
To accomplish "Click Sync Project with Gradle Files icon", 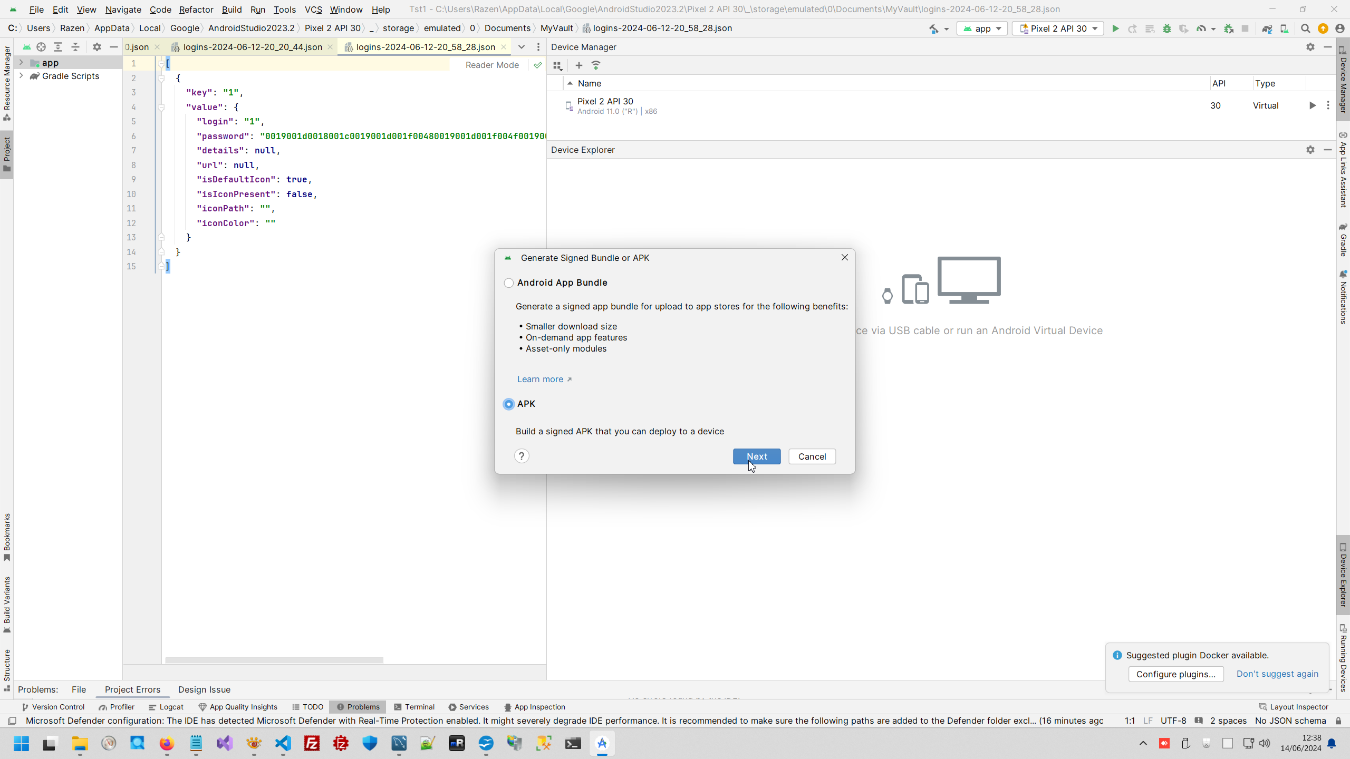I will [x=1267, y=28].
